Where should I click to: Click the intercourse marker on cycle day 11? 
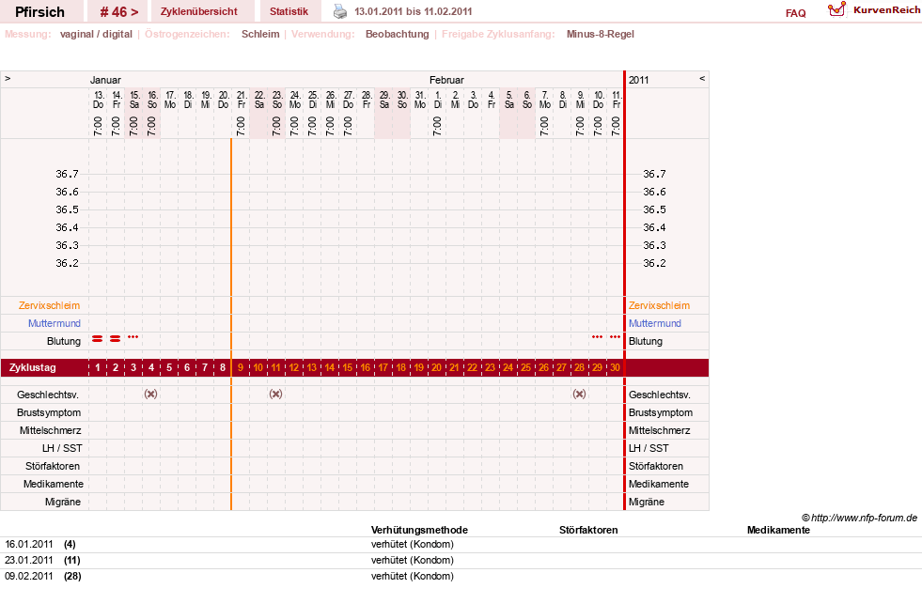tap(275, 394)
